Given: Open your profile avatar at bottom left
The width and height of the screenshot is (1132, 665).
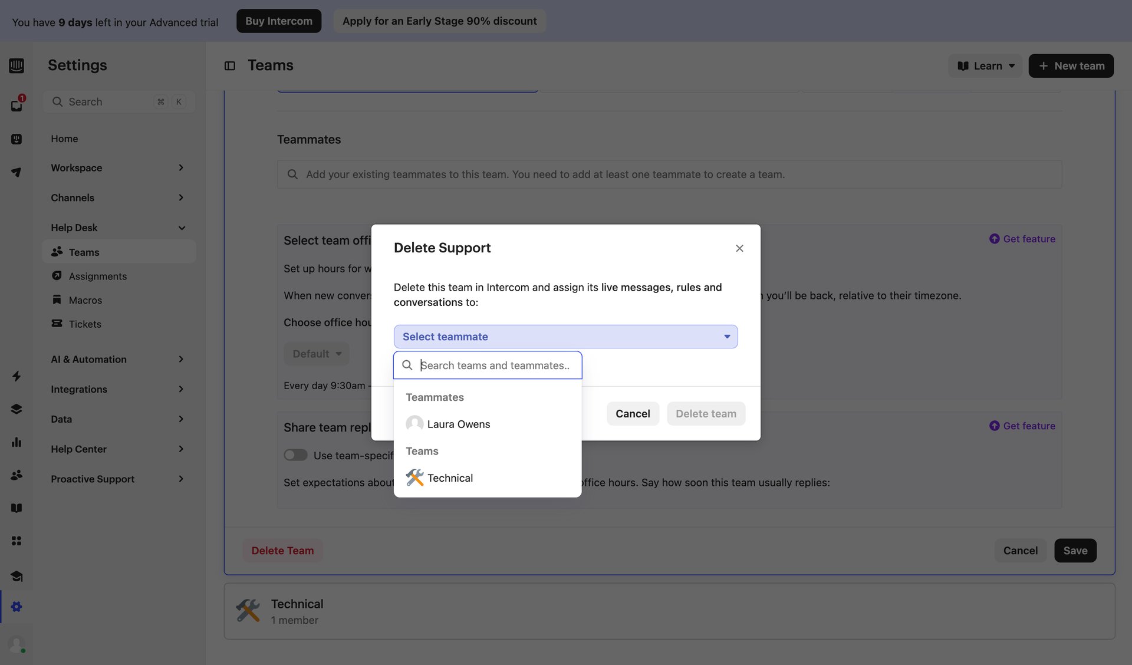Looking at the screenshot, I should click(16, 644).
